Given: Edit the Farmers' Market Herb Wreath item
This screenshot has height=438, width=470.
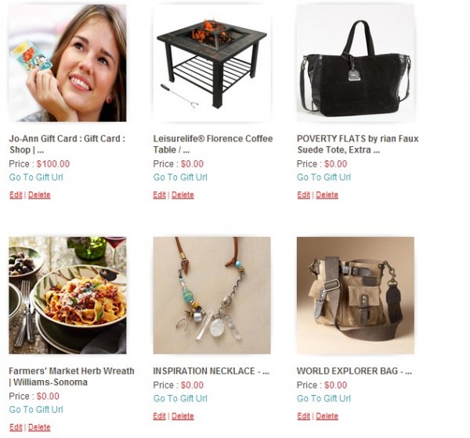Looking at the screenshot, I should pos(16,427).
